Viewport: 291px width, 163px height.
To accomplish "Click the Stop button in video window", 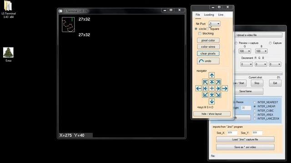I will [x=257, y=83].
